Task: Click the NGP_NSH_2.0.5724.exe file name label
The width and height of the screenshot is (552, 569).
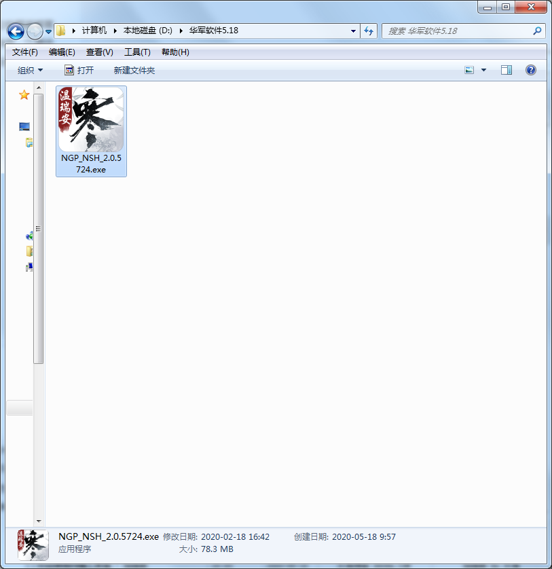Action: pos(91,164)
